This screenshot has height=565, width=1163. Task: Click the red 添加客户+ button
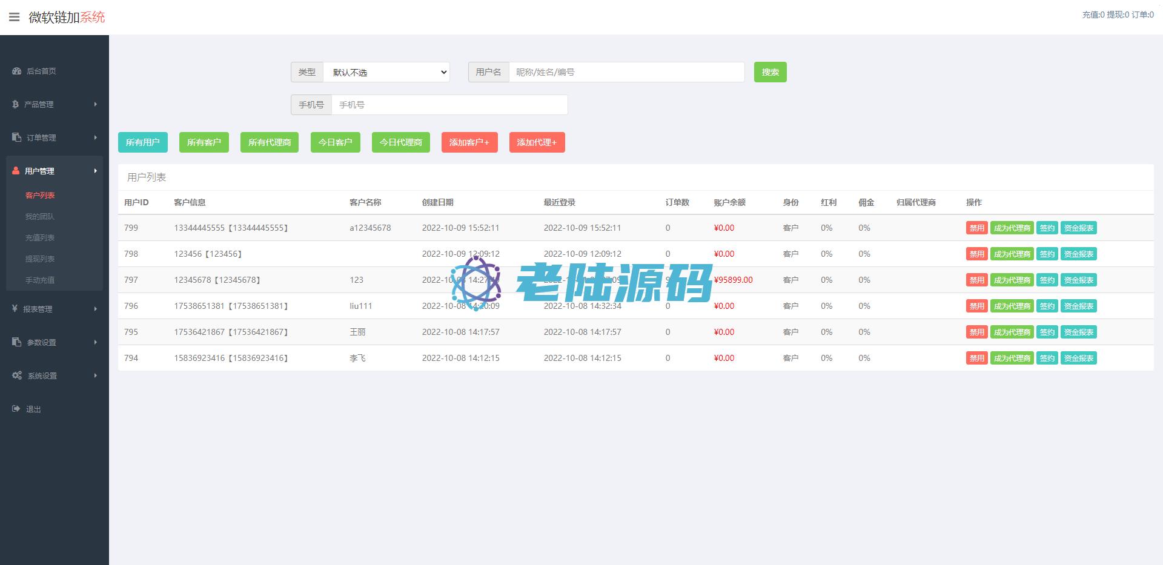[469, 142]
